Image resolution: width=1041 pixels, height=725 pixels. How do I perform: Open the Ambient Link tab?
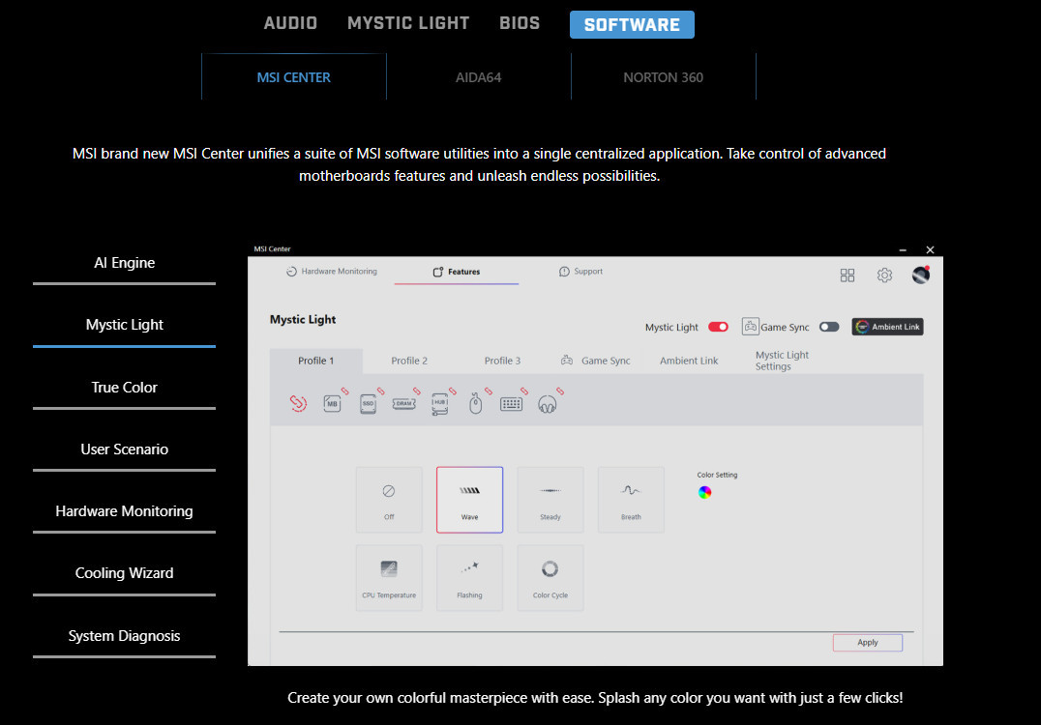(x=689, y=361)
